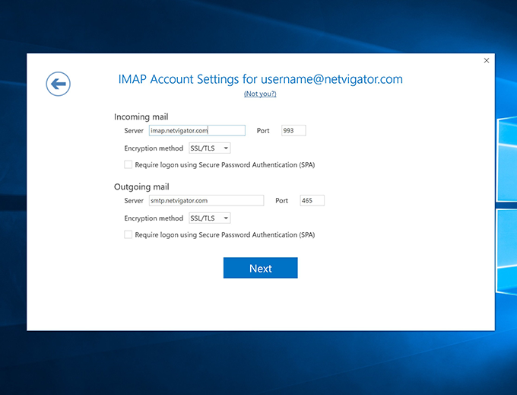Go back using the circled arrow icon
The width and height of the screenshot is (517, 395).
pos(58,84)
